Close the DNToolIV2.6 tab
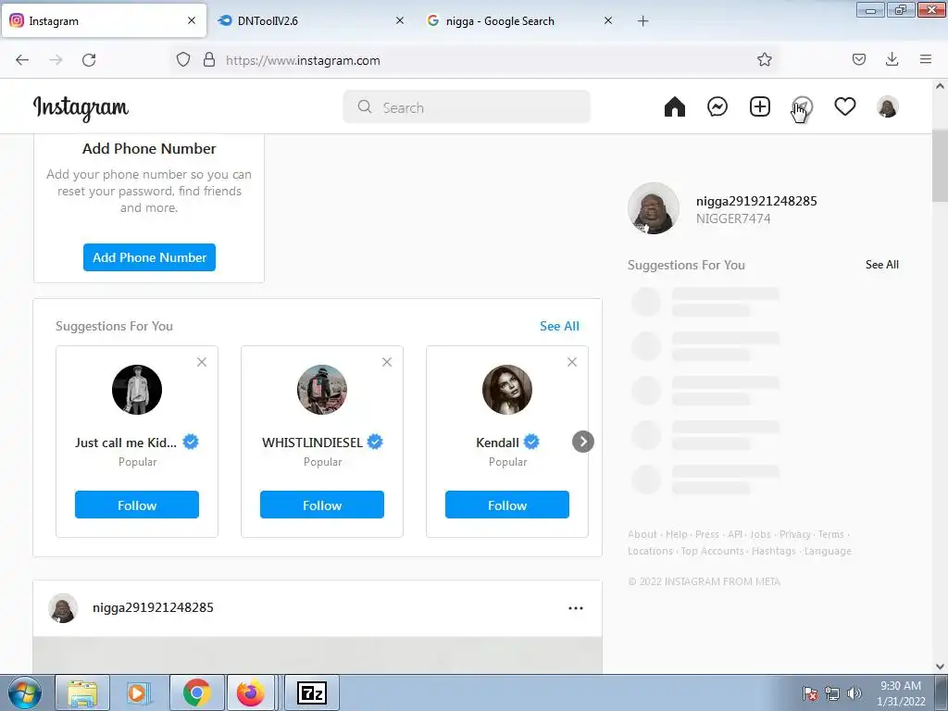 (x=400, y=20)
